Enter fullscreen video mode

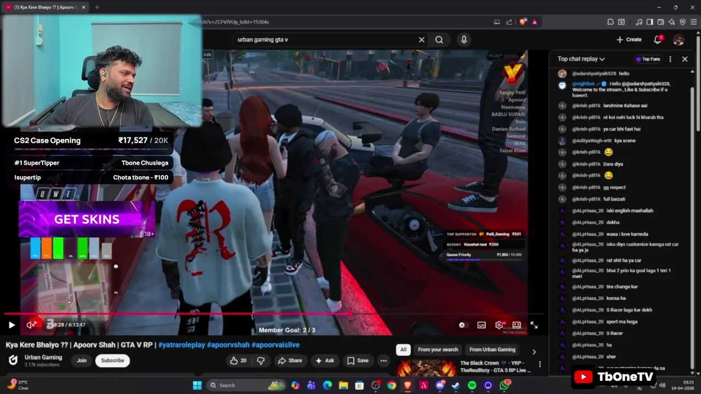pyautogui.click(x=534, y=325)
